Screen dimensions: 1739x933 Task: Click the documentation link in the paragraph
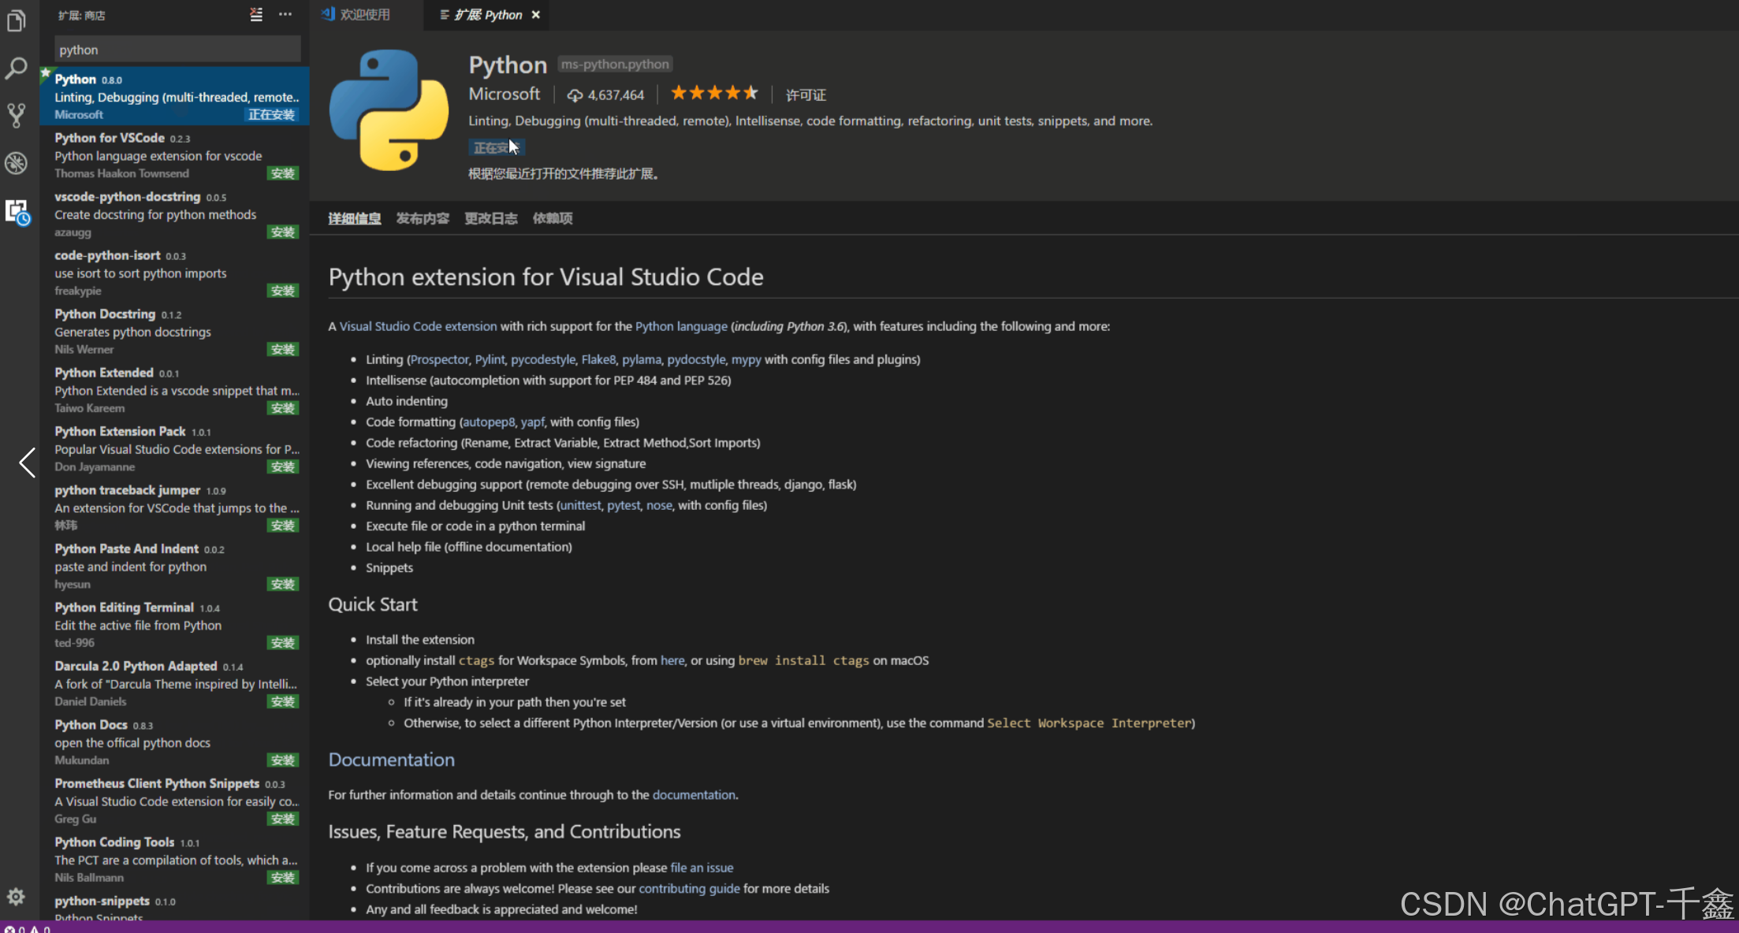(x=694, y=795)
